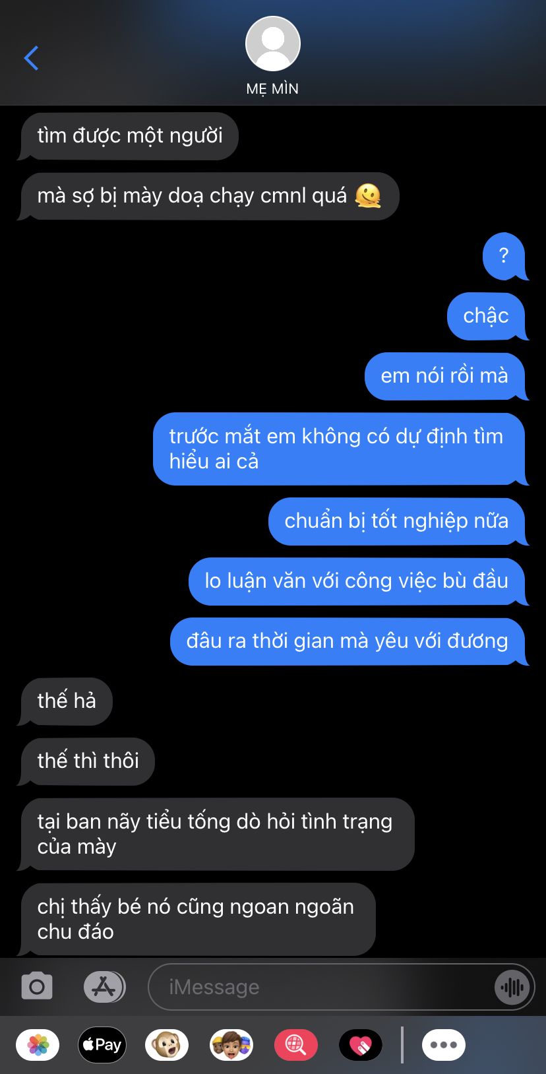Go back using the blue chevron
Viewport: 546px width, 1074px height.
pos(31,58)
